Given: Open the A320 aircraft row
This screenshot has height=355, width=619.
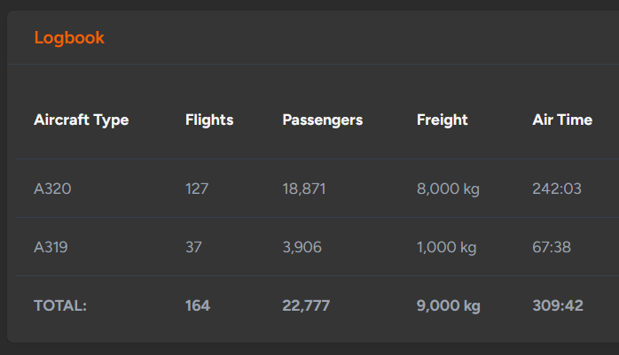Looking at the screenshot, I should [317, 189].
